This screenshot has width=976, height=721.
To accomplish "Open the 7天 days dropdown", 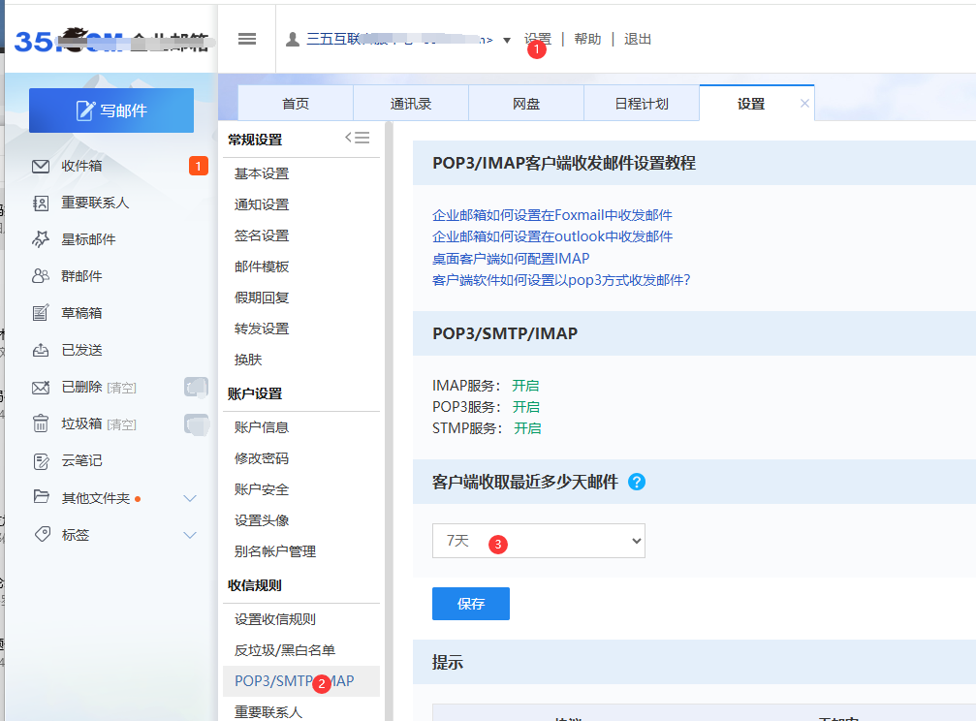I will [538, 541].
